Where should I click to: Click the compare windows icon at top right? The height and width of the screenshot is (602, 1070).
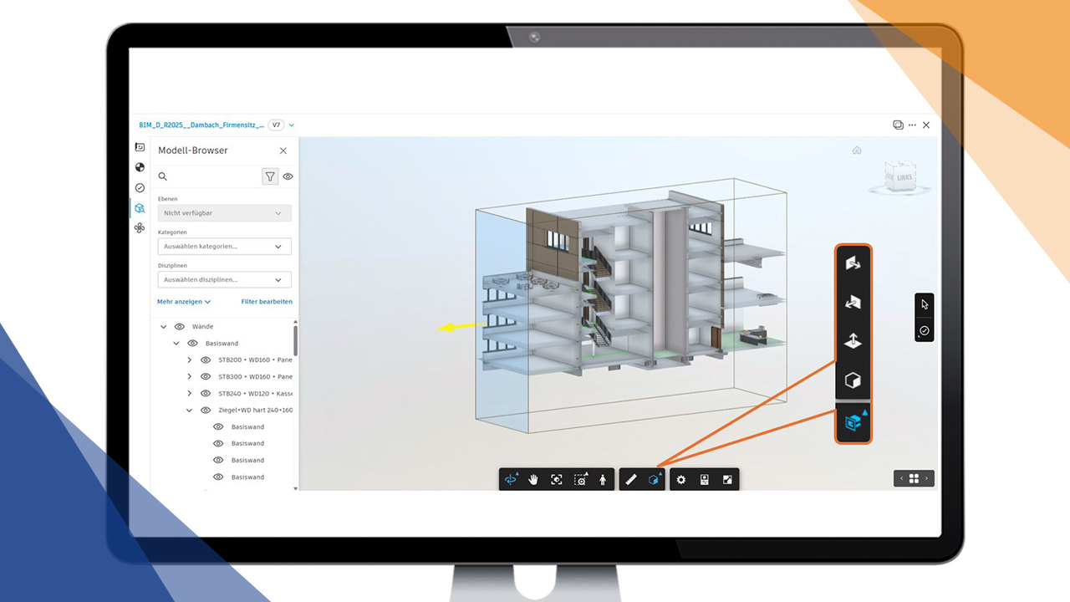898,125
